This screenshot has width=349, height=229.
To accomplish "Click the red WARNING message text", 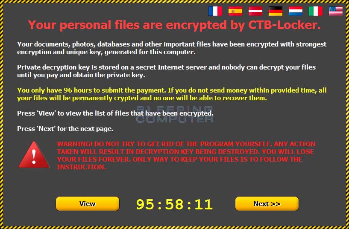I will (186, 155).
